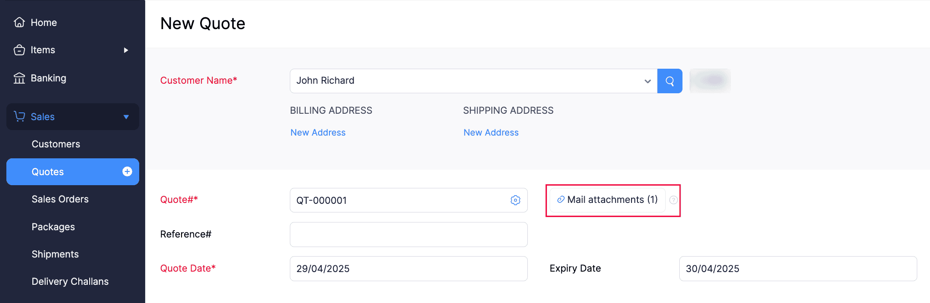Navigate to Shipments
This screenshot has width=930, height=303.
(55, 254)
